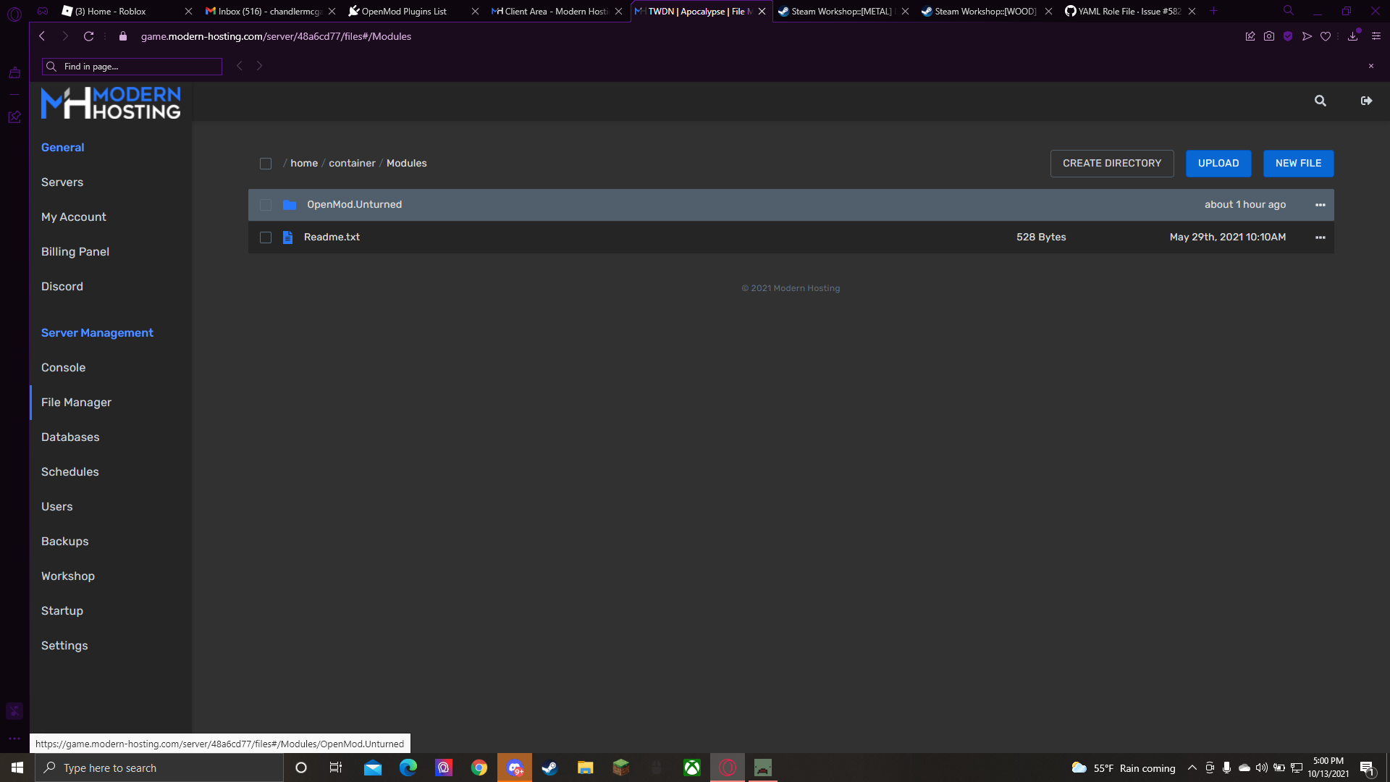Screen dimensions: 1390x782
Task: Open the Steam icon in the taskbar
Action: coord(549,768)
